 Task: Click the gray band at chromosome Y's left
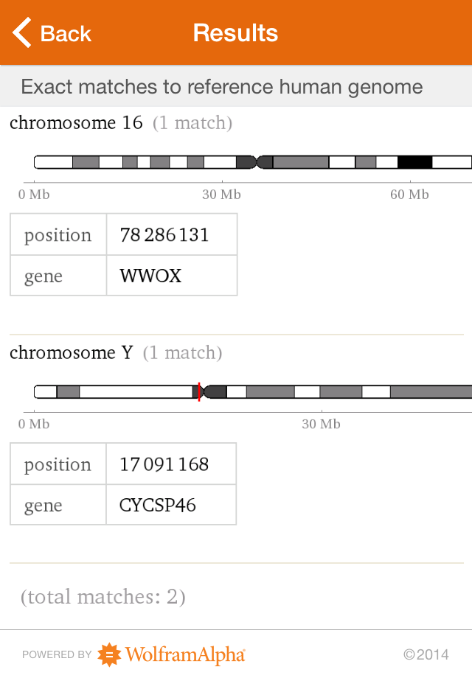(70, 391)
